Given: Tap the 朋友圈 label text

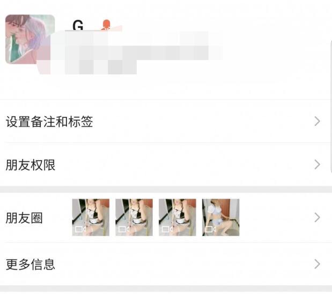Looking at the screenshot, I should pyautogui.click(x=24, y=218).
